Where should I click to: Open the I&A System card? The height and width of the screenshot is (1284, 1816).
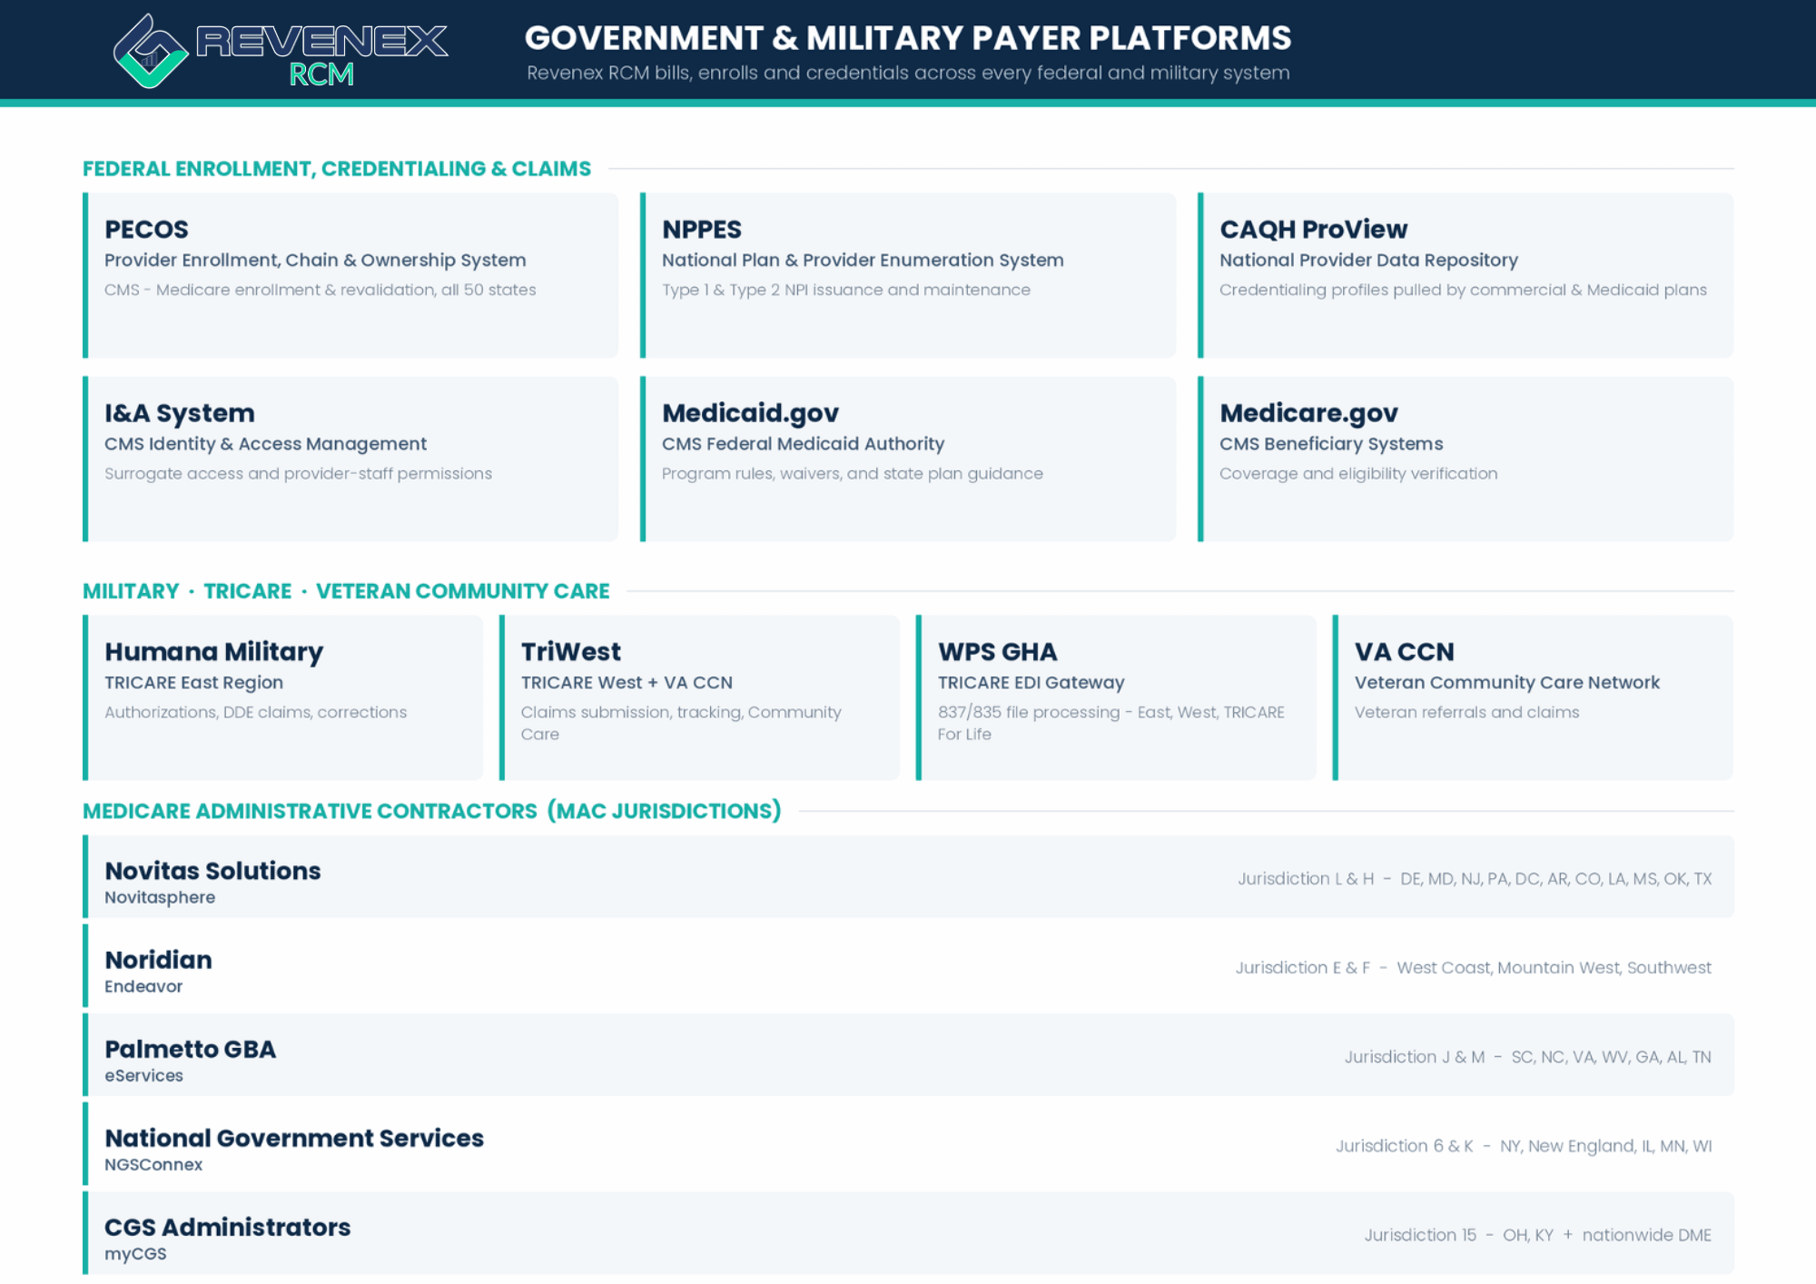coord(350,459)
